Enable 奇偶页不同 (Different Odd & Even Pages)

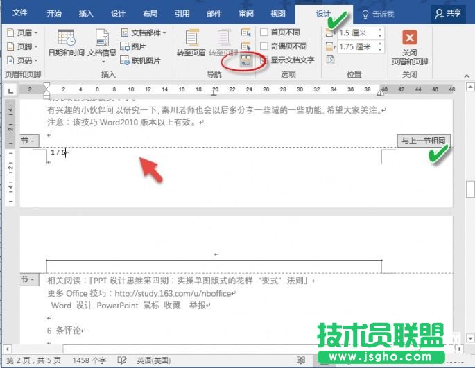coord(265,46)
